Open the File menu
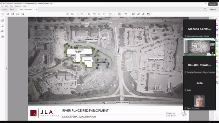This screenshot has width=219, height=123. click(2, 6)
